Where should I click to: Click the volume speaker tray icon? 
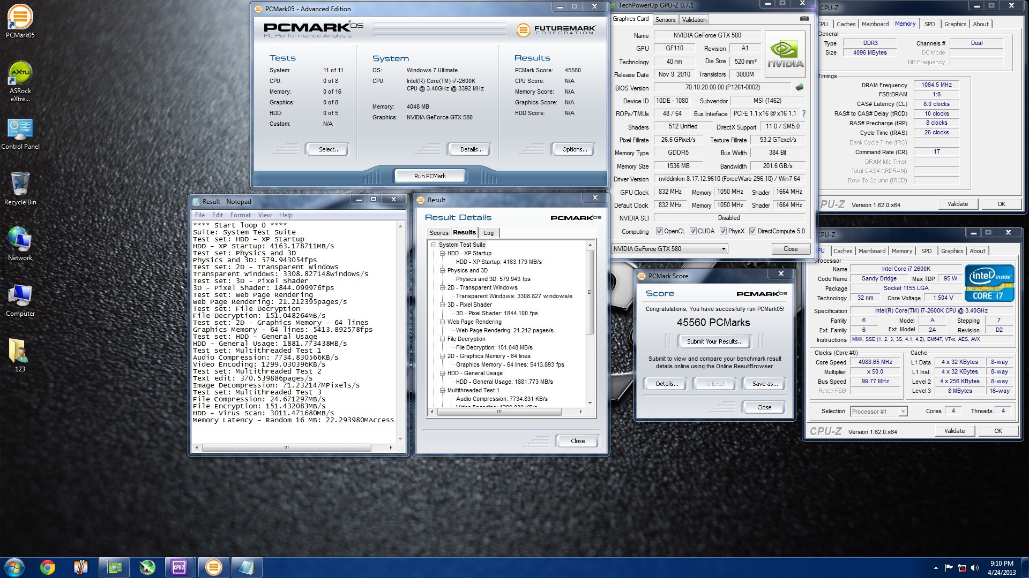point(974,568)
